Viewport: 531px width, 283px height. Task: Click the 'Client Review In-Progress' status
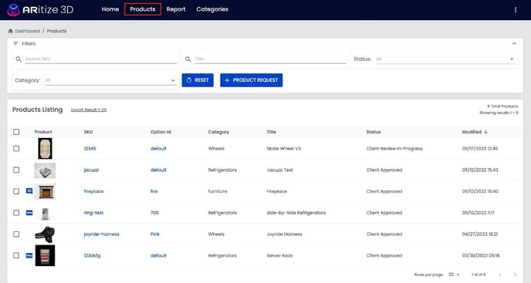[394, 148]
